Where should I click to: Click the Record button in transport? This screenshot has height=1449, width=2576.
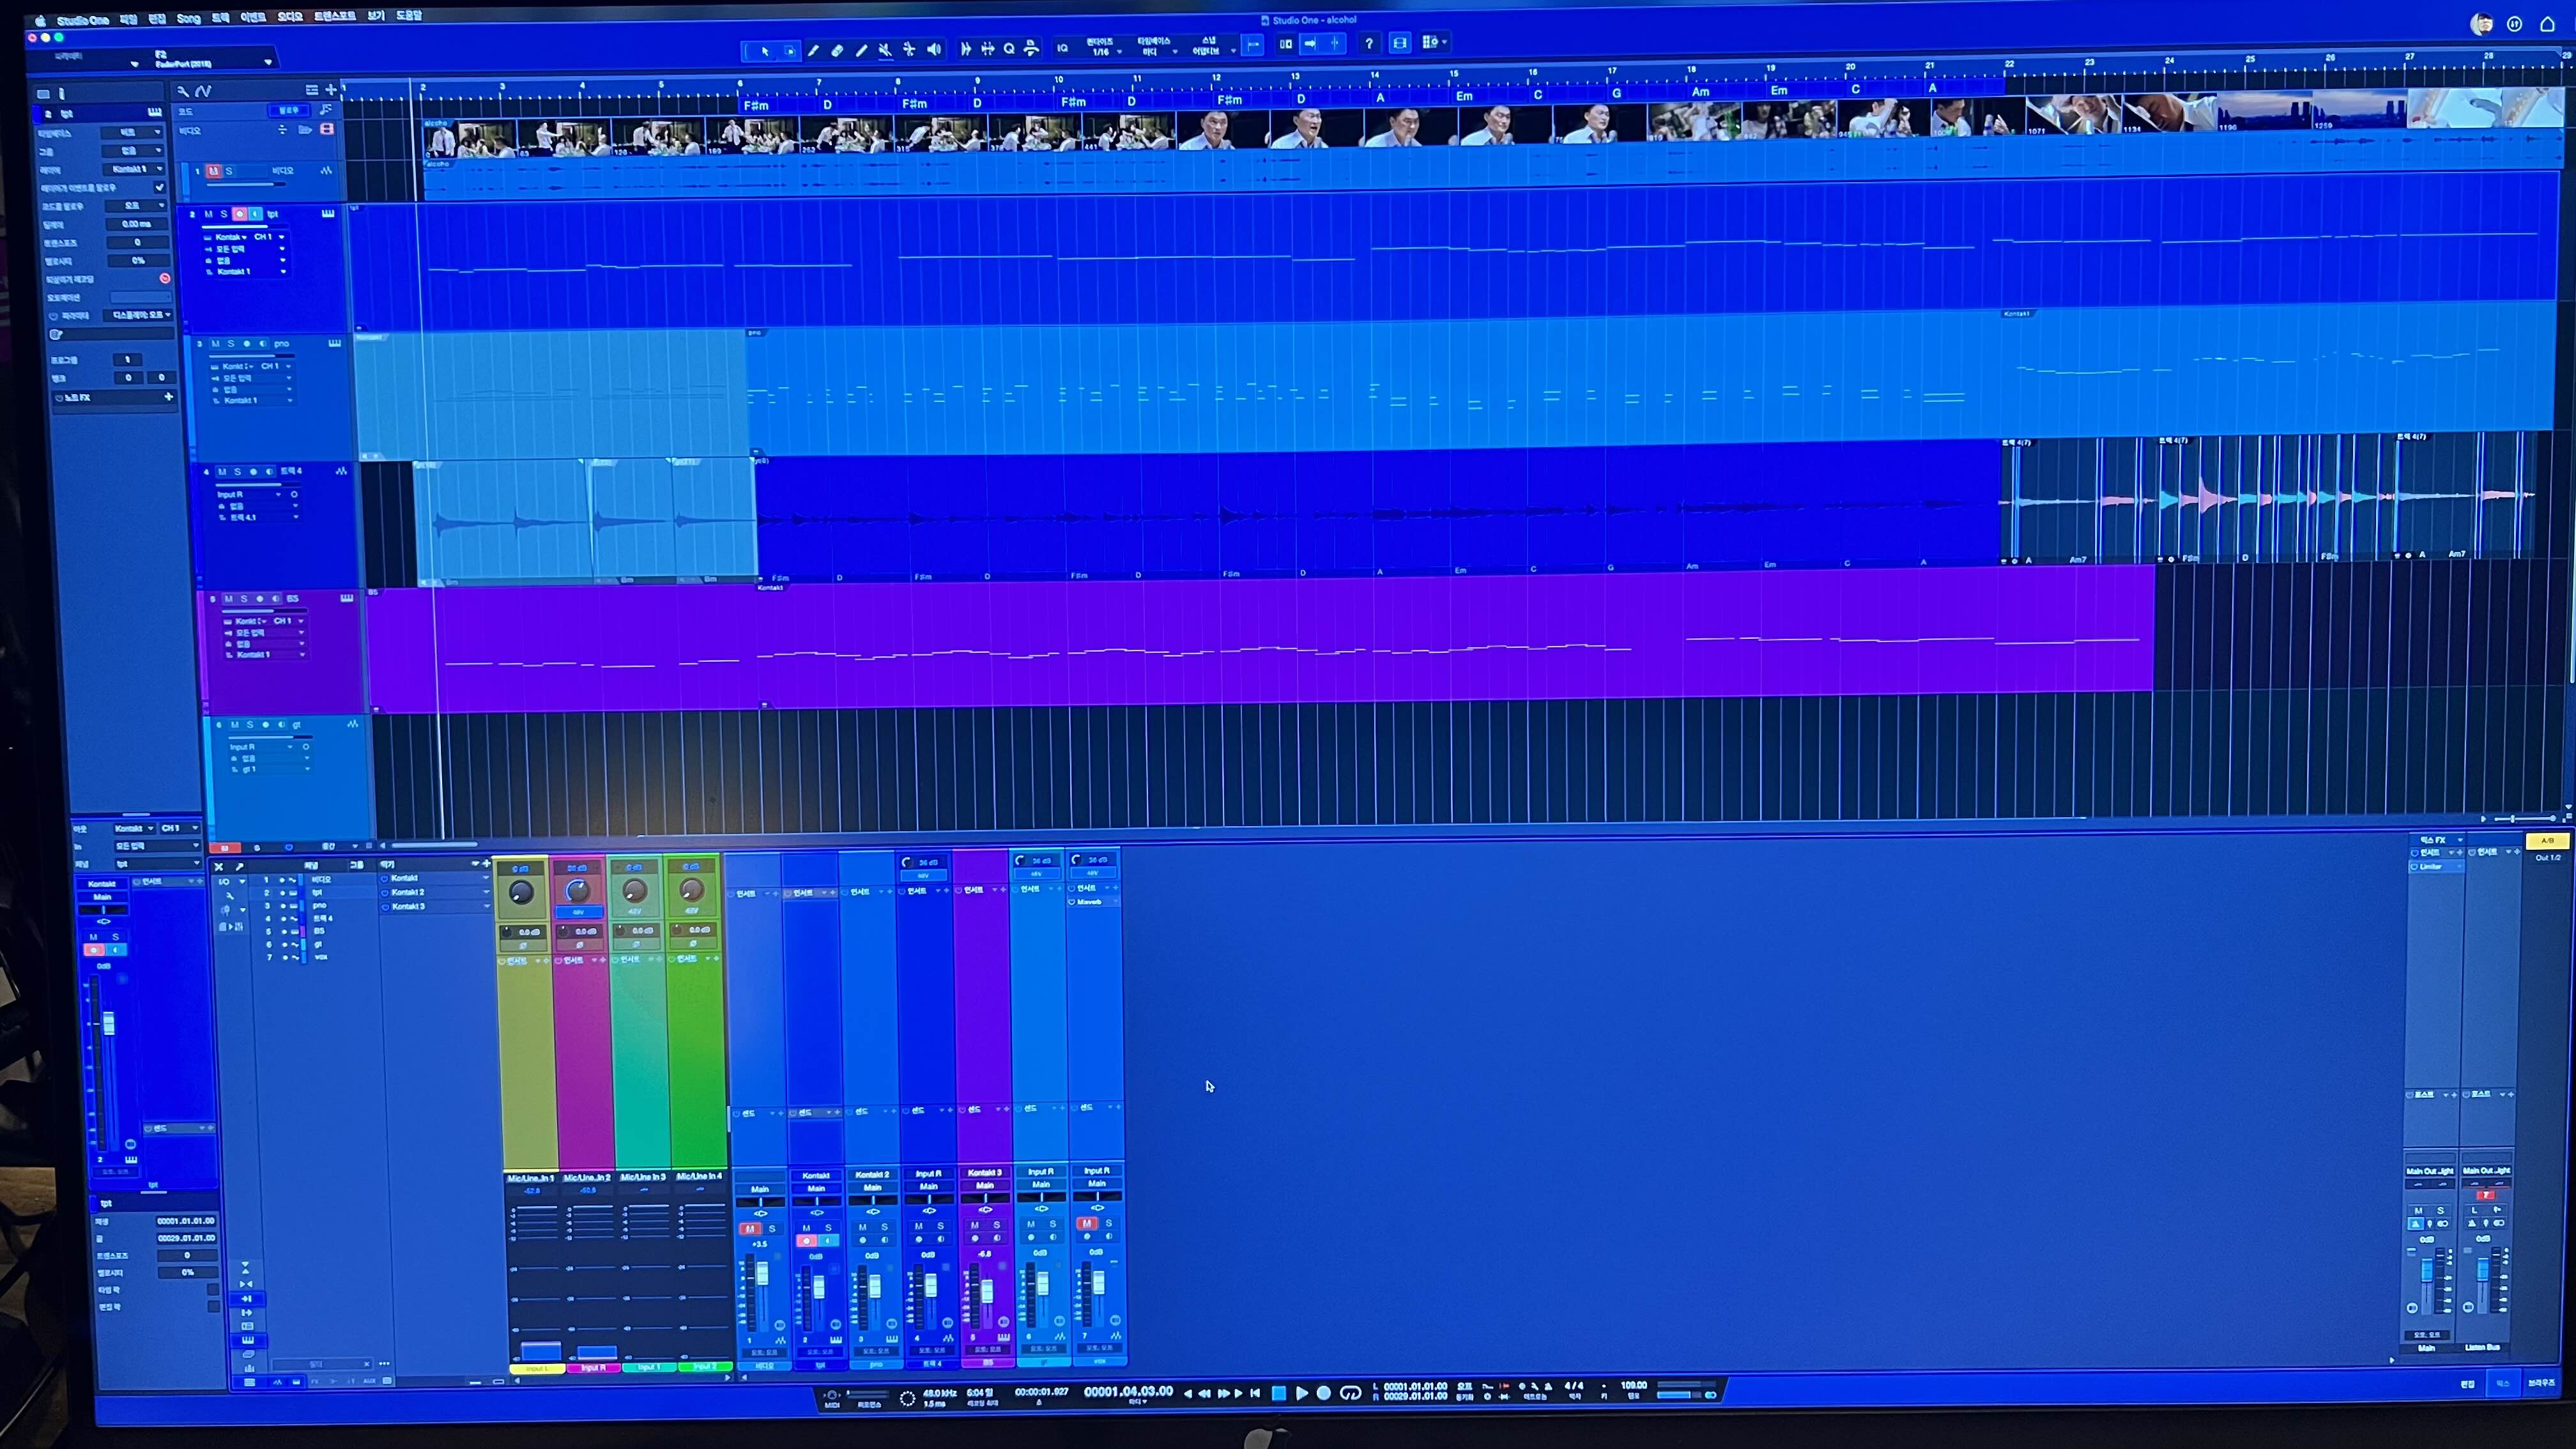(x=1323, y=1393)
